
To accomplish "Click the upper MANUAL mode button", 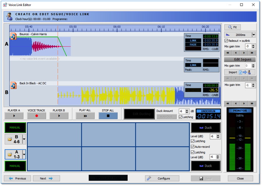I will (15, 128).
